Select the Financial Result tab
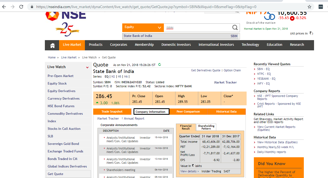The height and width of the screenshot is (178, 328). click(x=186, y=127)
